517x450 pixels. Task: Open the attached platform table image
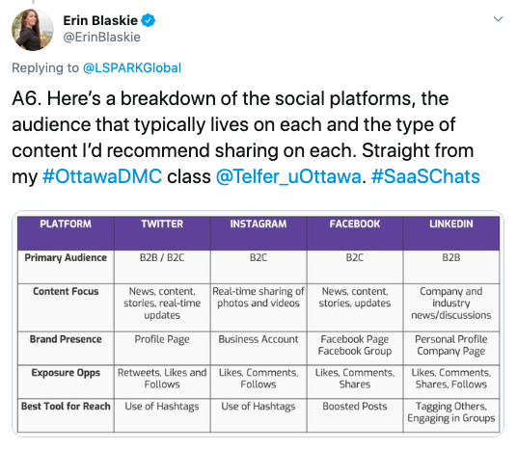(x=258, y=324)
